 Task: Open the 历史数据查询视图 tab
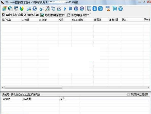coord(78,15)
